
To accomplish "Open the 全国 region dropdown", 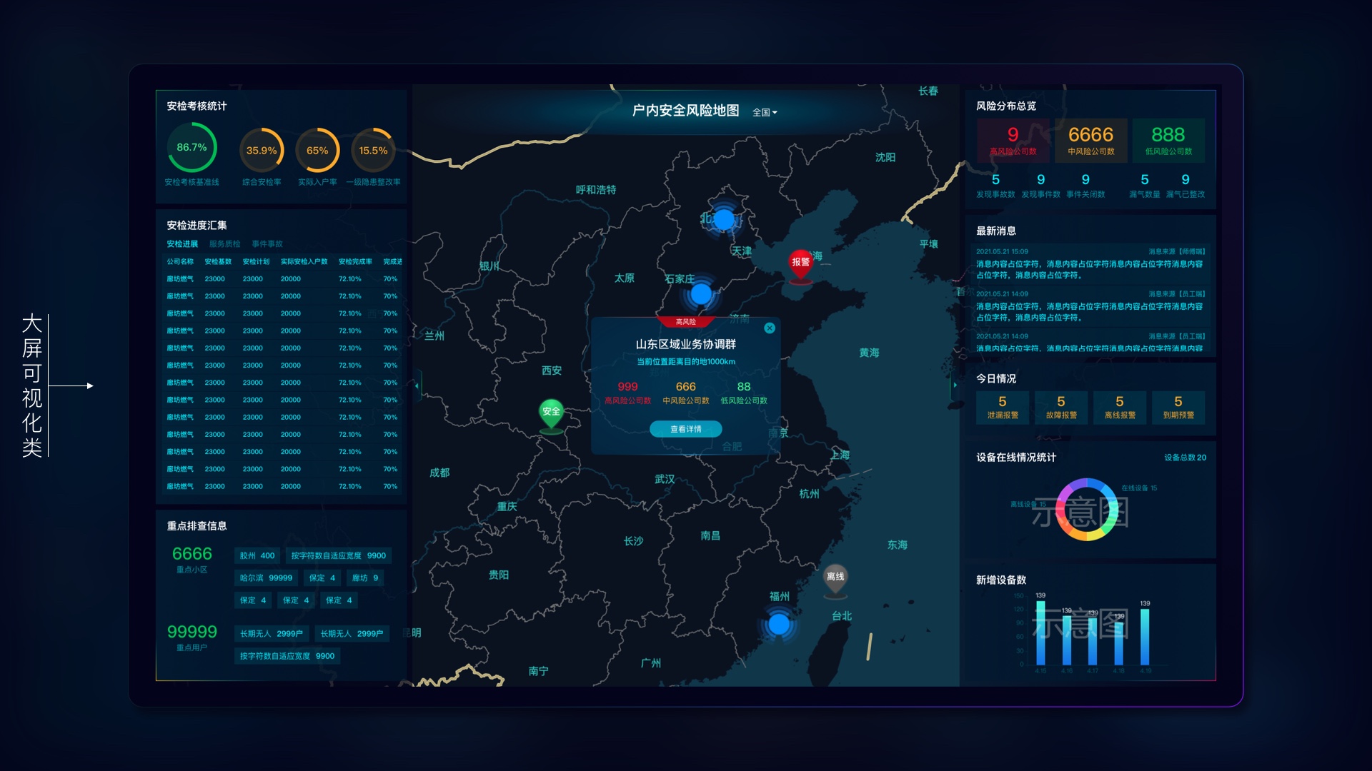I will (765, 112).
